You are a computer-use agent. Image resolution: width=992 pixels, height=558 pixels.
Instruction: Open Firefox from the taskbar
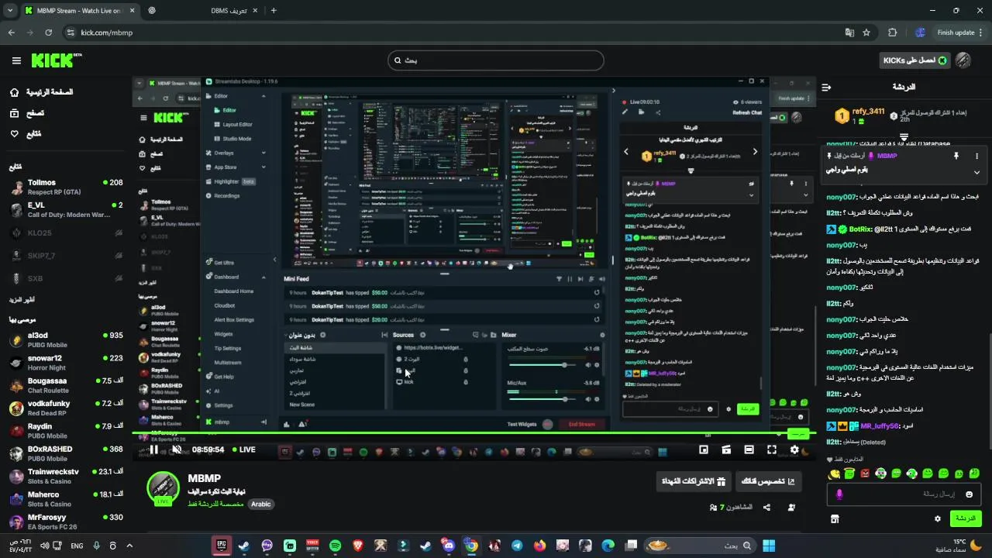pyautogui.click(x=540, y=546)
